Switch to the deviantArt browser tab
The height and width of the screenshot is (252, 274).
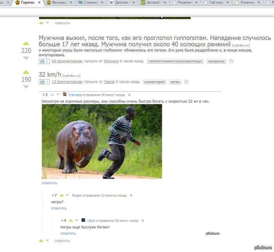point(153,2)
